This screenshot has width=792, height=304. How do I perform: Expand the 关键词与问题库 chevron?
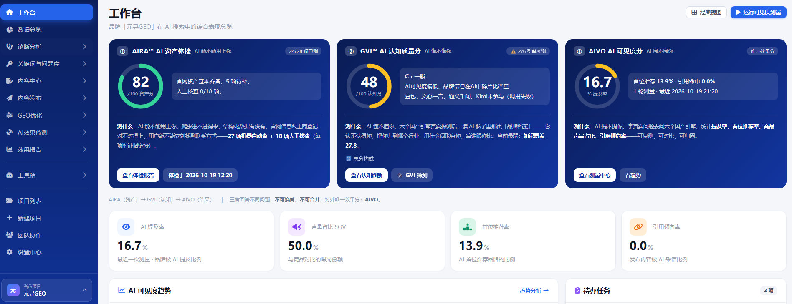point(84,64)
